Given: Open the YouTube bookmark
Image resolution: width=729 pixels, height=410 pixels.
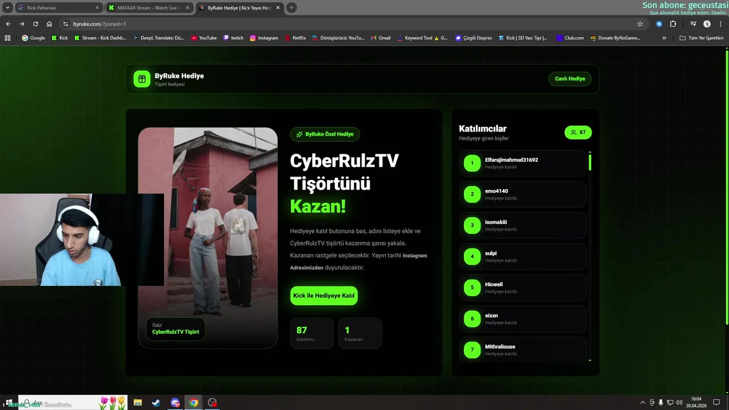Looking at the screenshot, I should [x=204, y=38].
